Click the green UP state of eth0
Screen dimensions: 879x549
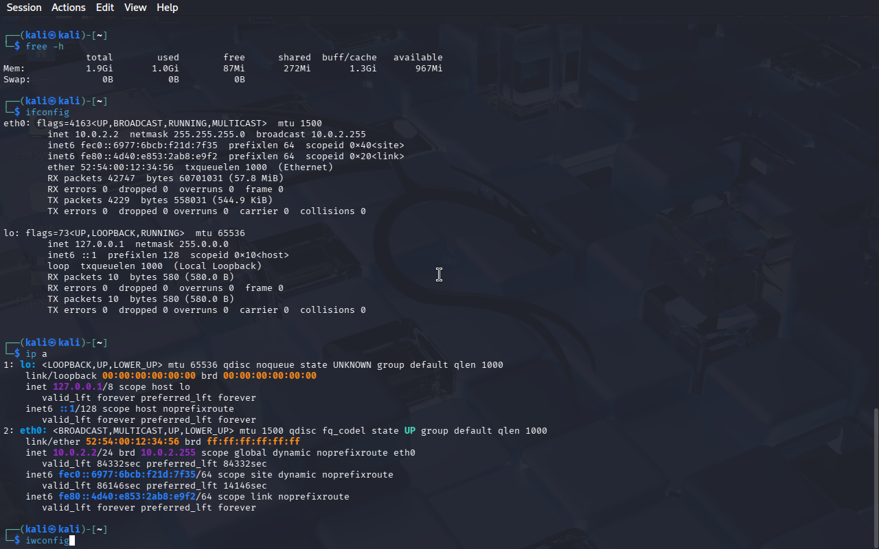(x=409, y=431)
